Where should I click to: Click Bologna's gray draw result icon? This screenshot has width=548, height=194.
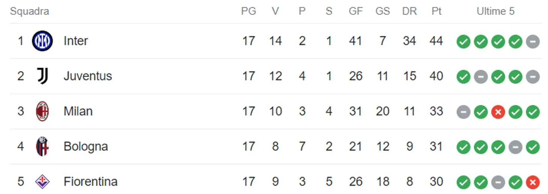[x=515, y=147]
